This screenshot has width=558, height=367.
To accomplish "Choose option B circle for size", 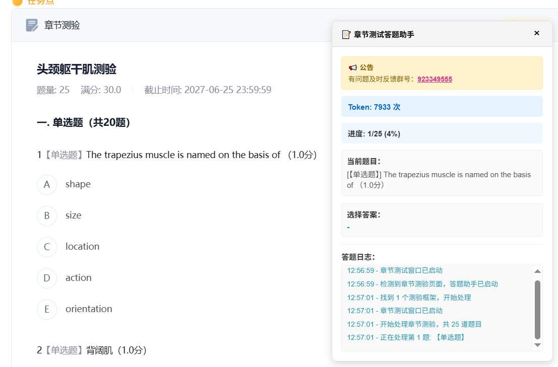I will (x=47, y=215).
